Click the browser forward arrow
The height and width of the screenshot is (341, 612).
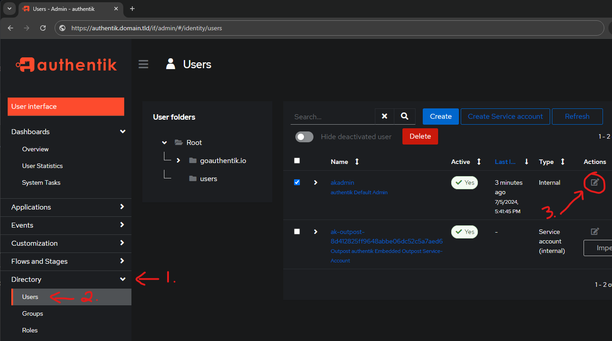[27, 28]
